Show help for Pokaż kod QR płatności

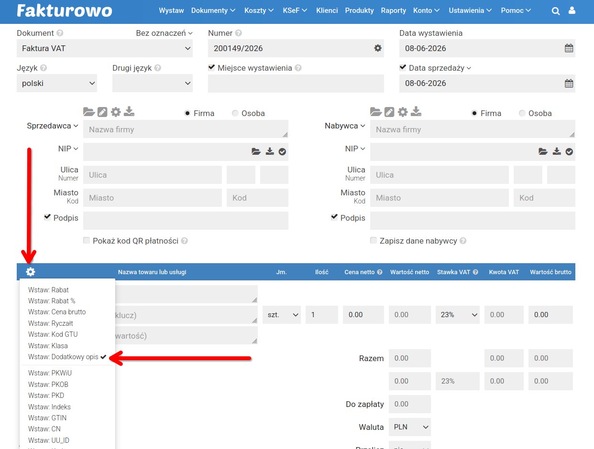pos(184,241)
